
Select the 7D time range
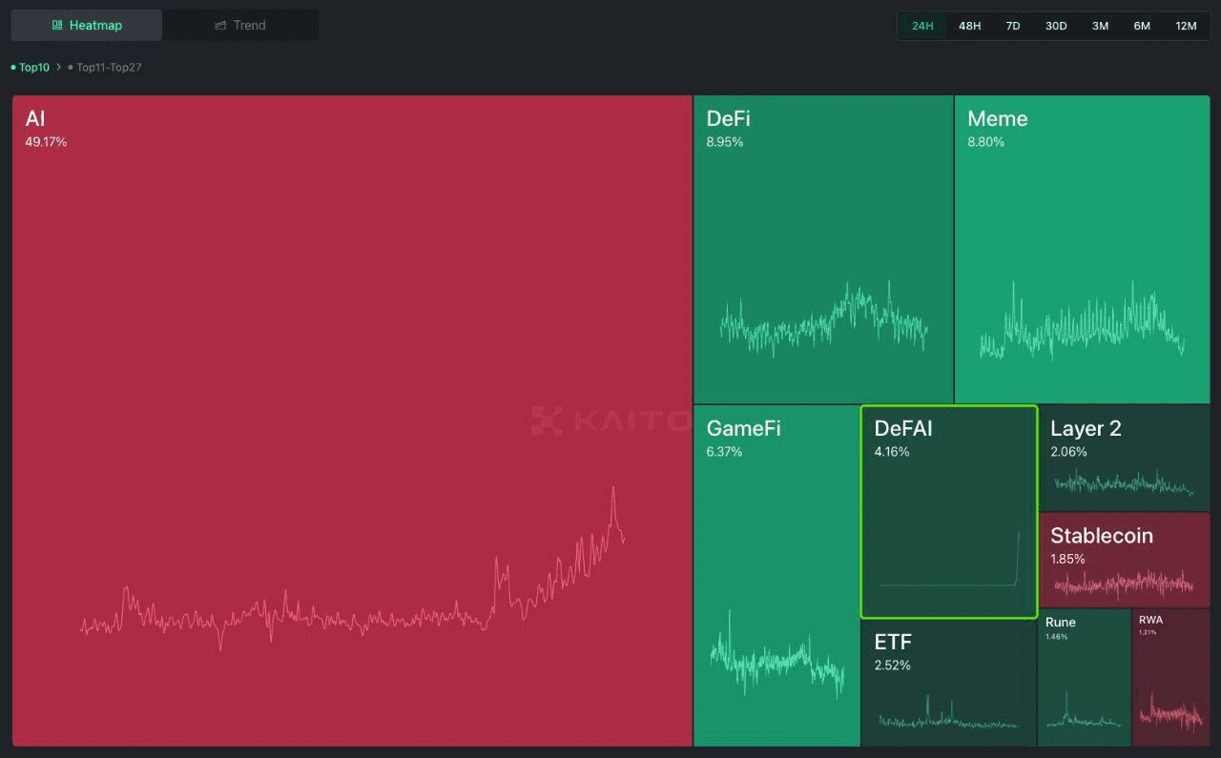pyautogui.click(x=1013, y=26)
